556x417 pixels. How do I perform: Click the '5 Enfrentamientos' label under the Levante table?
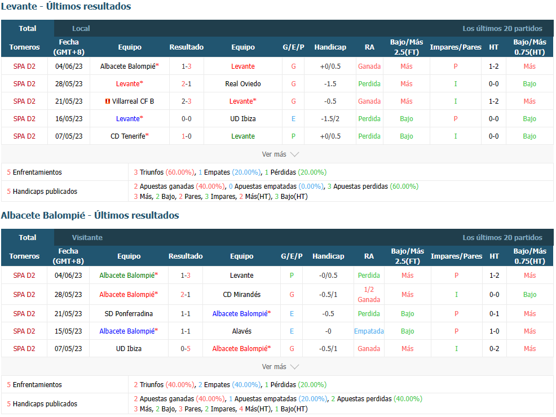pyautogui.click(x=34, y=172)
